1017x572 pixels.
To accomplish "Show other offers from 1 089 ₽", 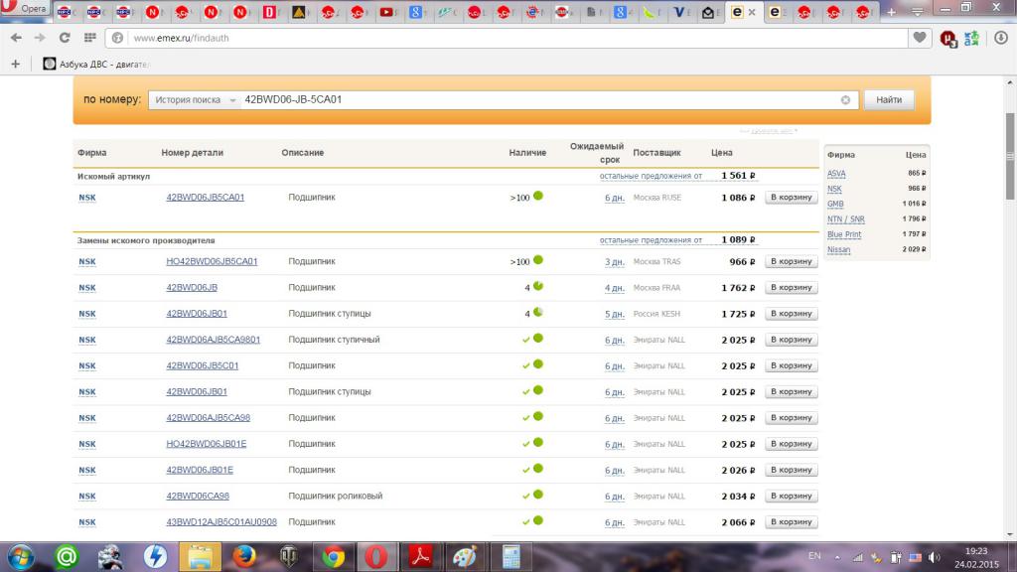I will click(x=651, y=240).
